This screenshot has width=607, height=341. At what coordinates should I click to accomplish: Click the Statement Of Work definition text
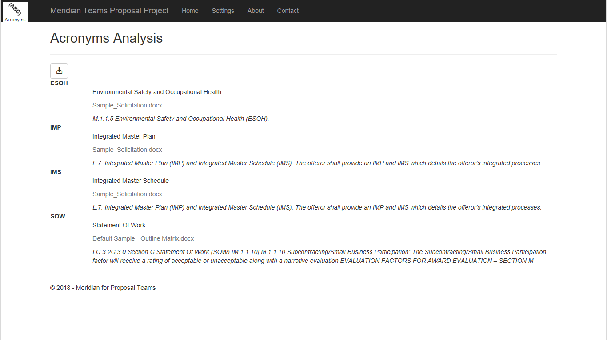pyautogui.click(x=119, y=225)
